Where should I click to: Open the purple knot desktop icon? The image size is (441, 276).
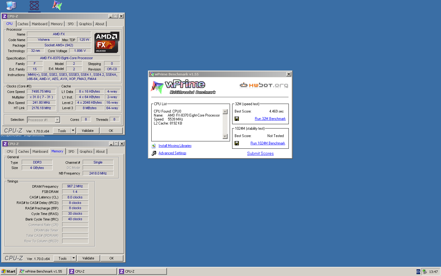[x=34, y=5]
